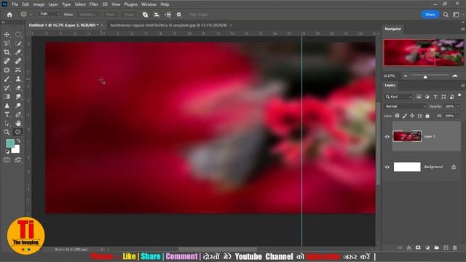Select the Gradient tool
Screen dimensions: 466x262
click(7, 97)
